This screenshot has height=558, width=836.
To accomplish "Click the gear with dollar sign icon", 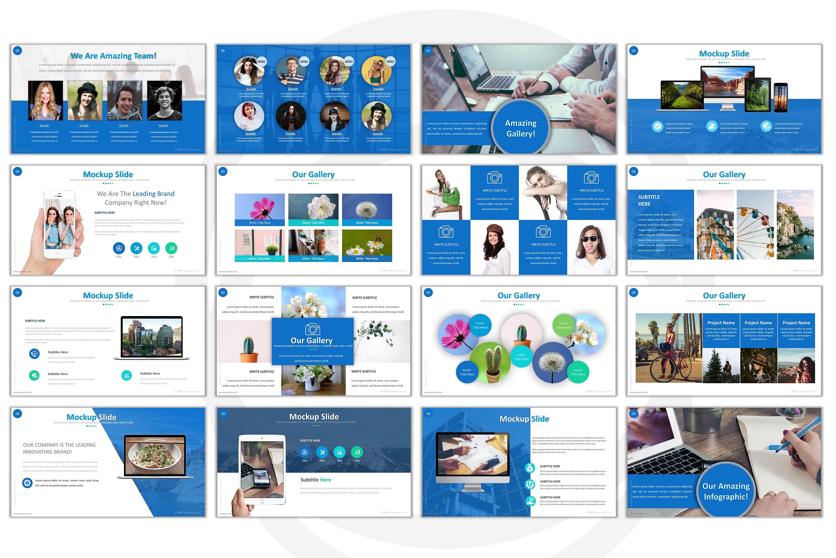I will point(27,483).
